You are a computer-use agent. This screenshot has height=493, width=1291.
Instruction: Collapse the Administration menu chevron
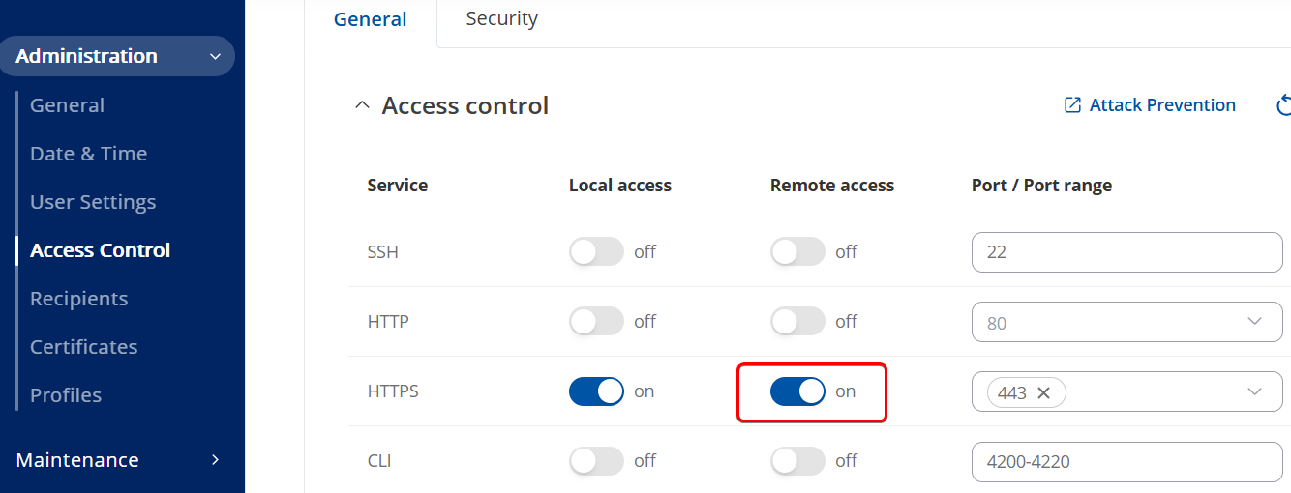[x=215, y=56]
